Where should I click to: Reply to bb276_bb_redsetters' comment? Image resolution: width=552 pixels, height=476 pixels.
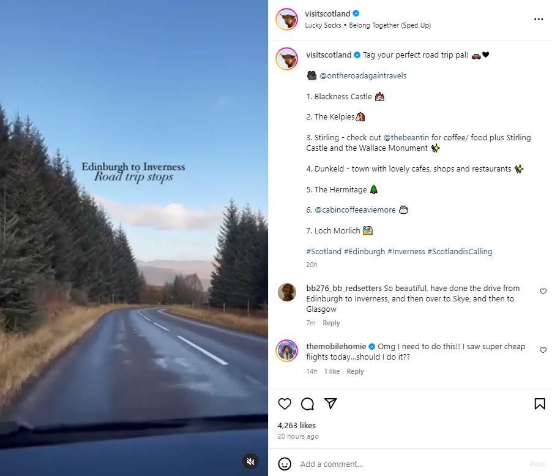[331, 323]
